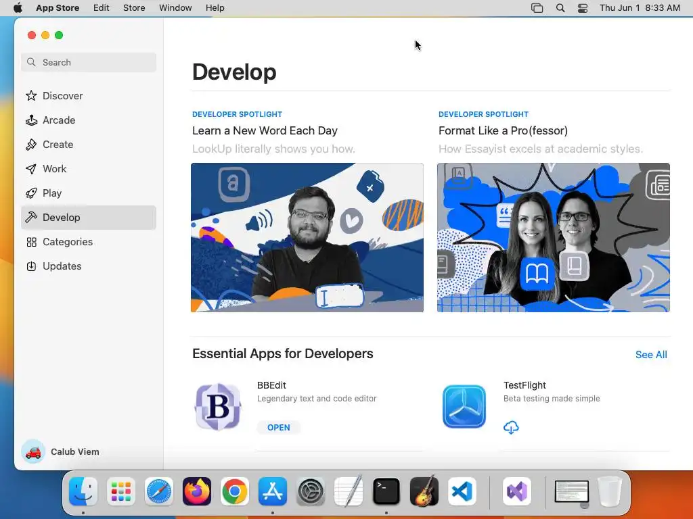Open the Store menu
This screenshot has width=693, height=519.
pyautogui.click(x=134, y=8)
